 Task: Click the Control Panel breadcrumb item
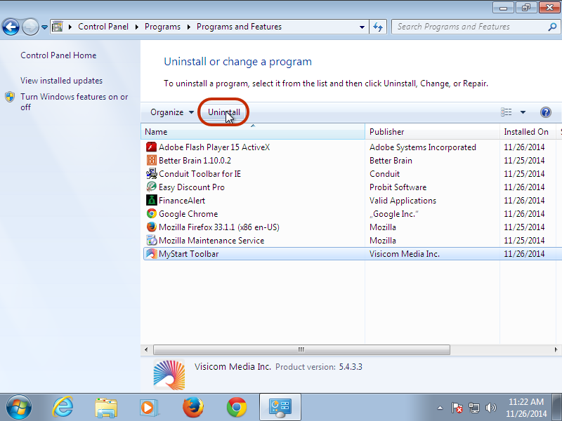pos(103,27)
